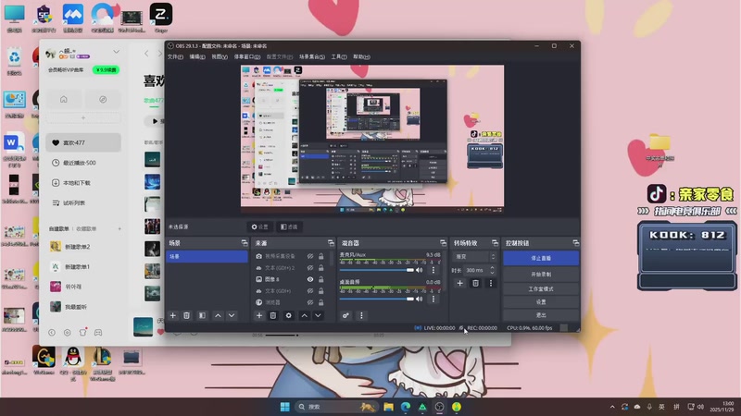Viewport: 741px width, 416px height.
Task: Open Windows Start button on taskbar
Action: click(285, 407)
